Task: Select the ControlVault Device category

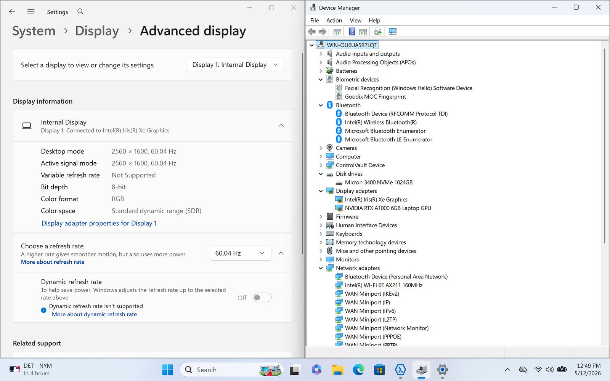Action: pos(360,165)
